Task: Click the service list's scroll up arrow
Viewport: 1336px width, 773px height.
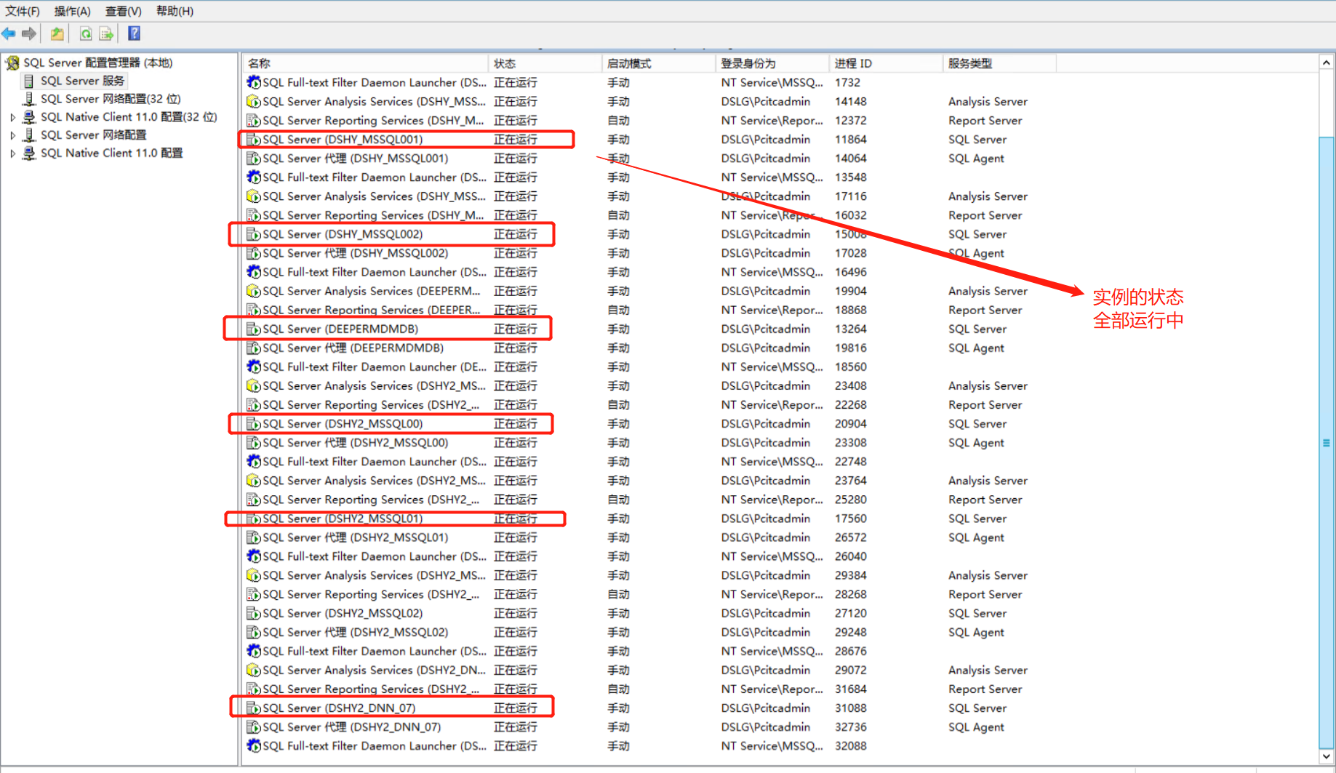Action: click(1327, 63)
